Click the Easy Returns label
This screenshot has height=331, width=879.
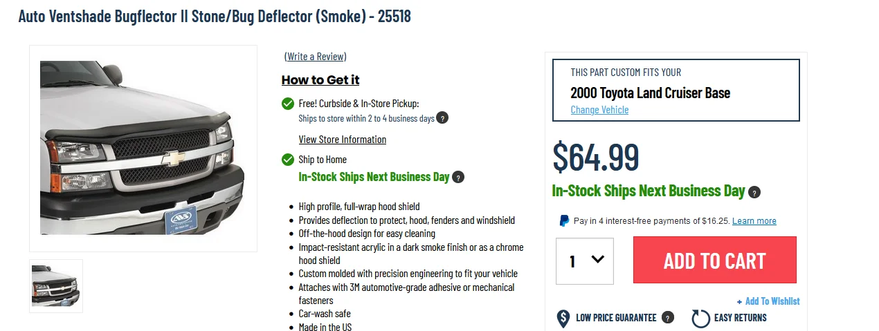(740, 318)
